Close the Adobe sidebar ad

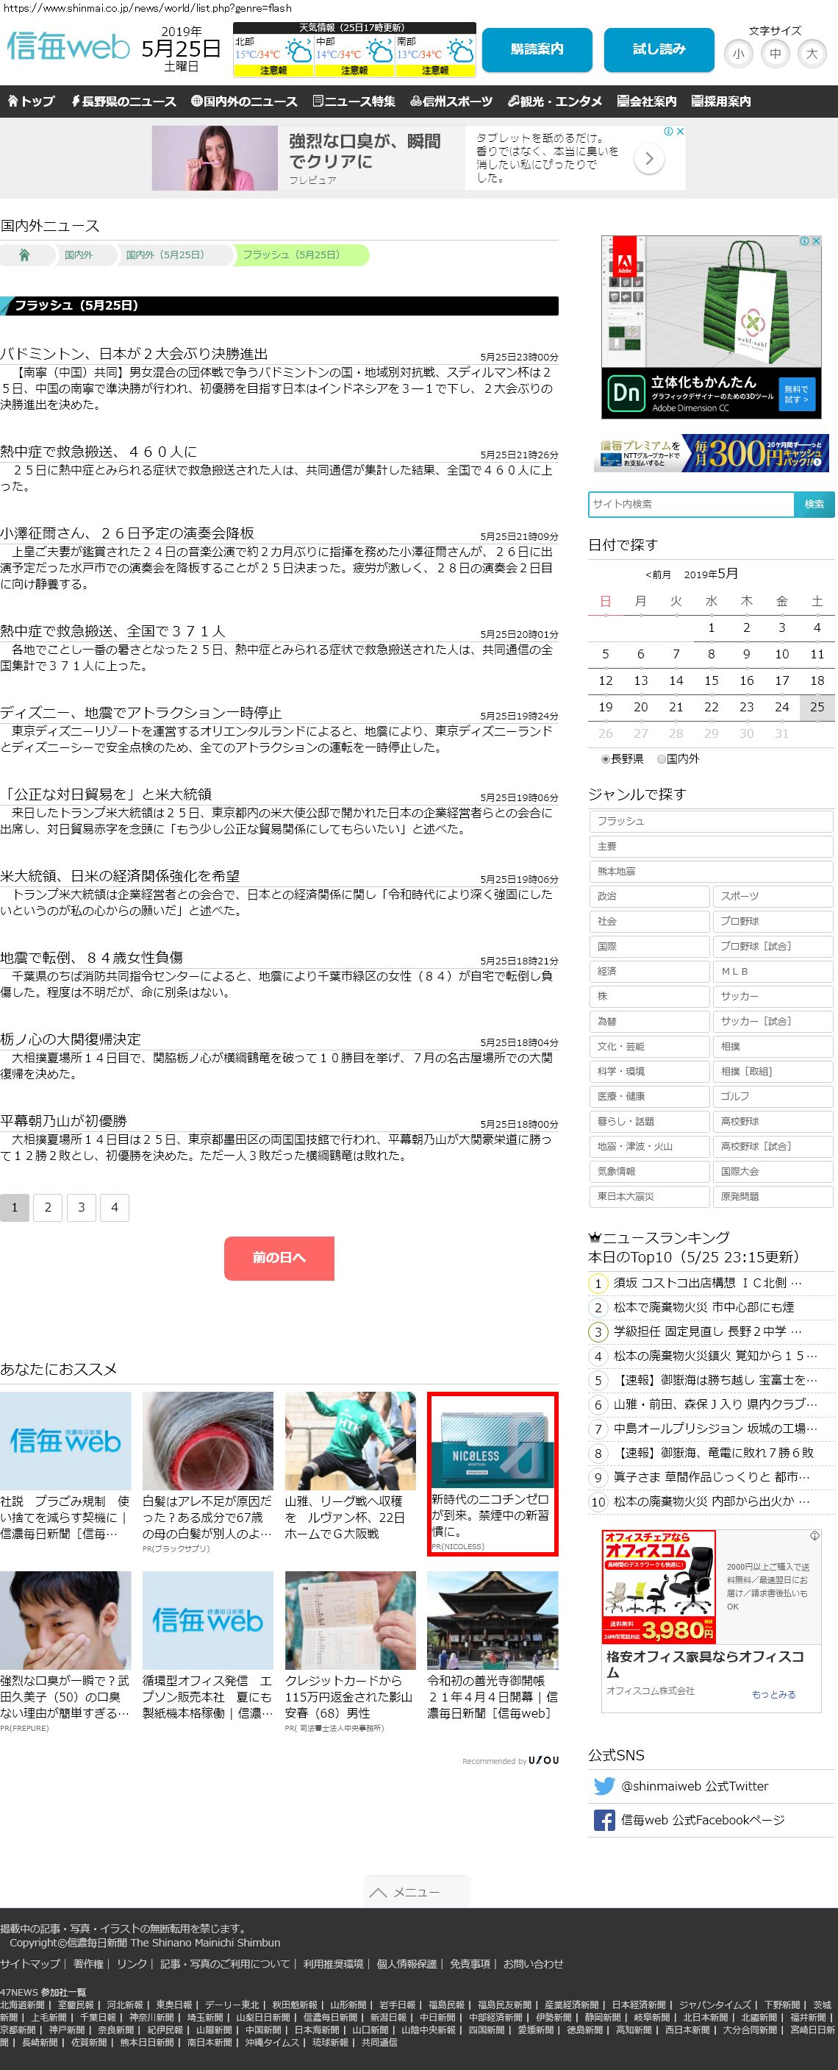click(815, 241)
